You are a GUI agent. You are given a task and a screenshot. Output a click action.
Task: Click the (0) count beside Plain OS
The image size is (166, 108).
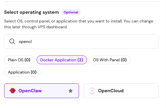pos(28,60)
